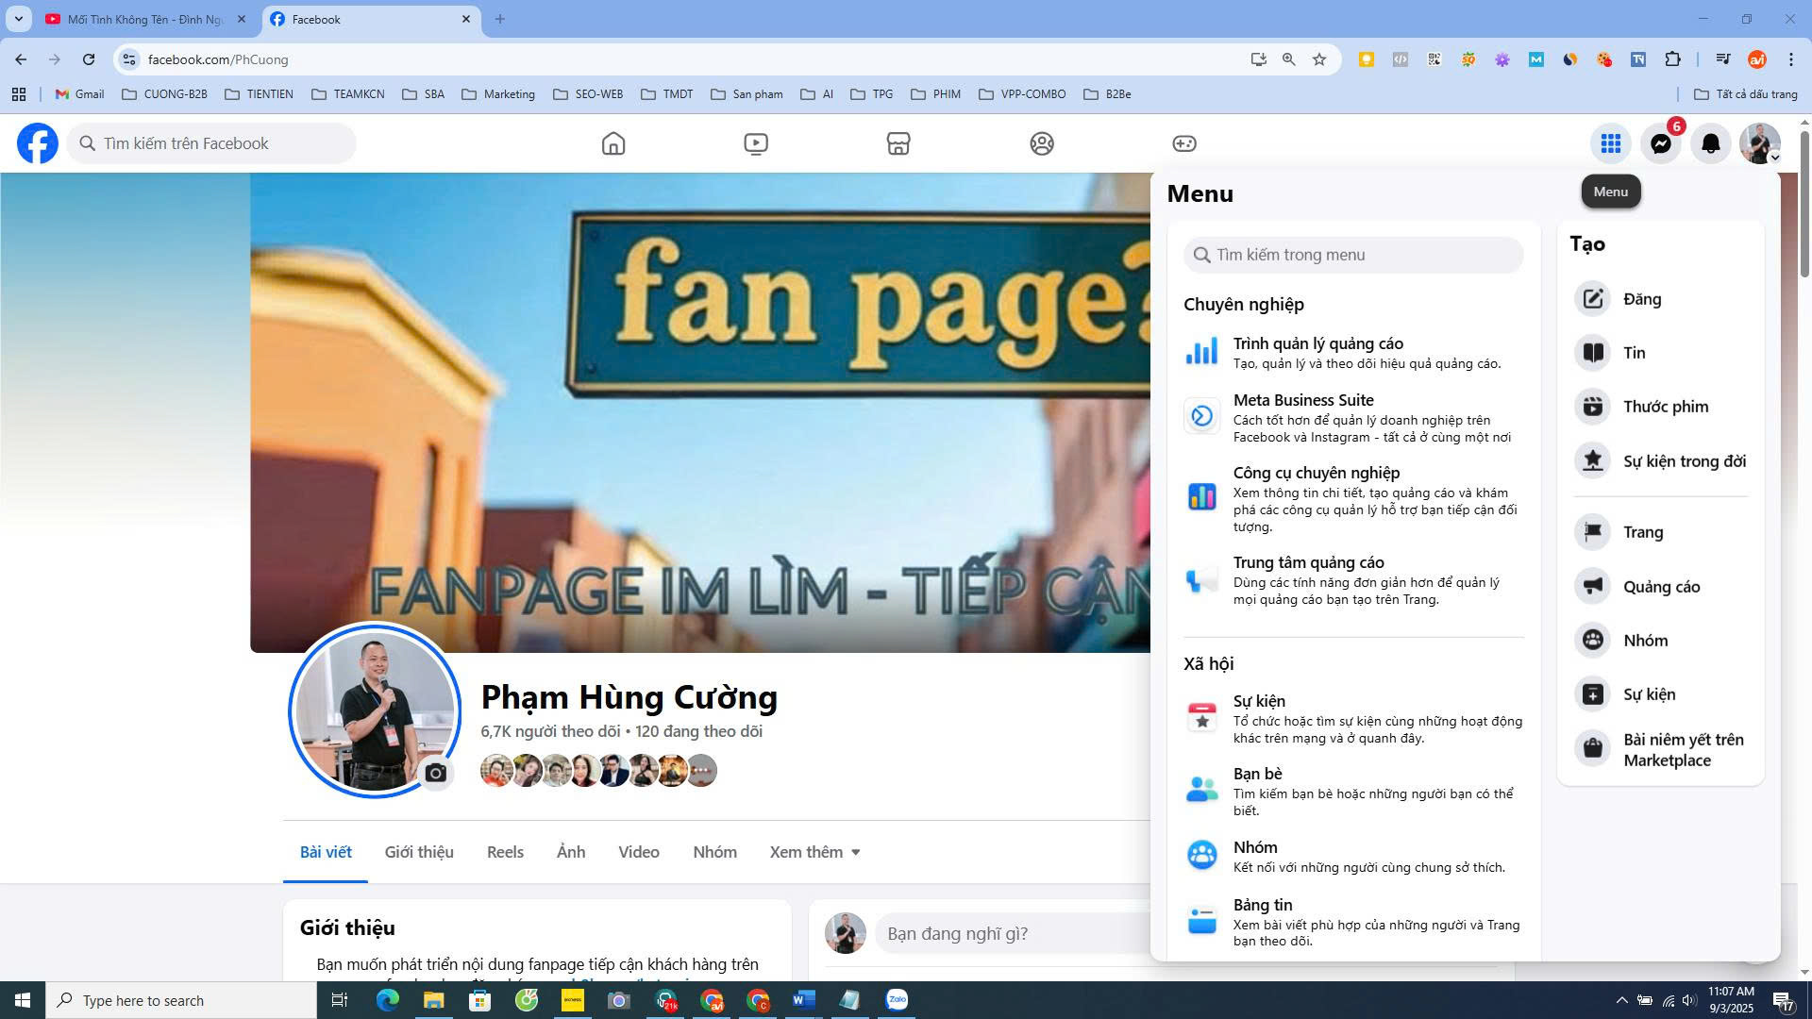Open Bảng tin in the menu
The image size is (1812, 1019).
point(1353,922)
